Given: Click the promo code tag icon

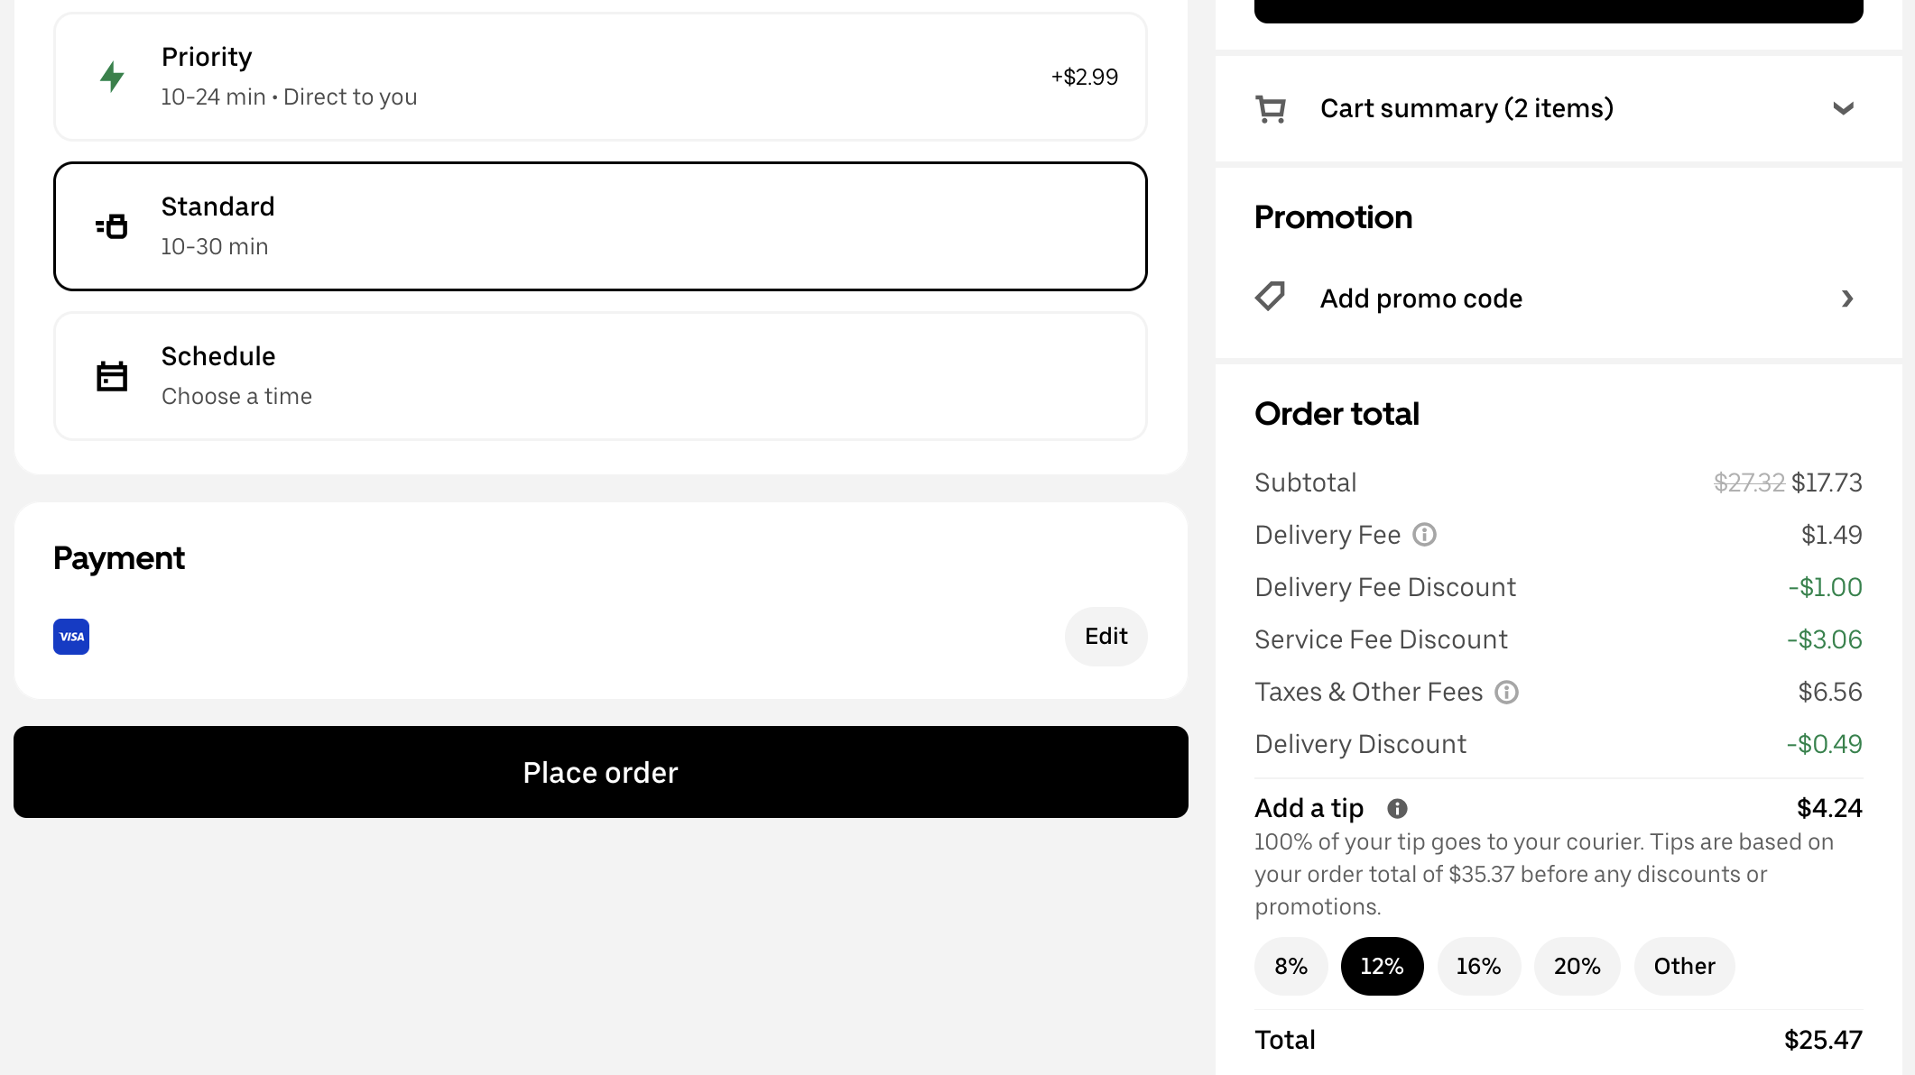Looking at the screenshot, I should click(x=1270, y=297).
